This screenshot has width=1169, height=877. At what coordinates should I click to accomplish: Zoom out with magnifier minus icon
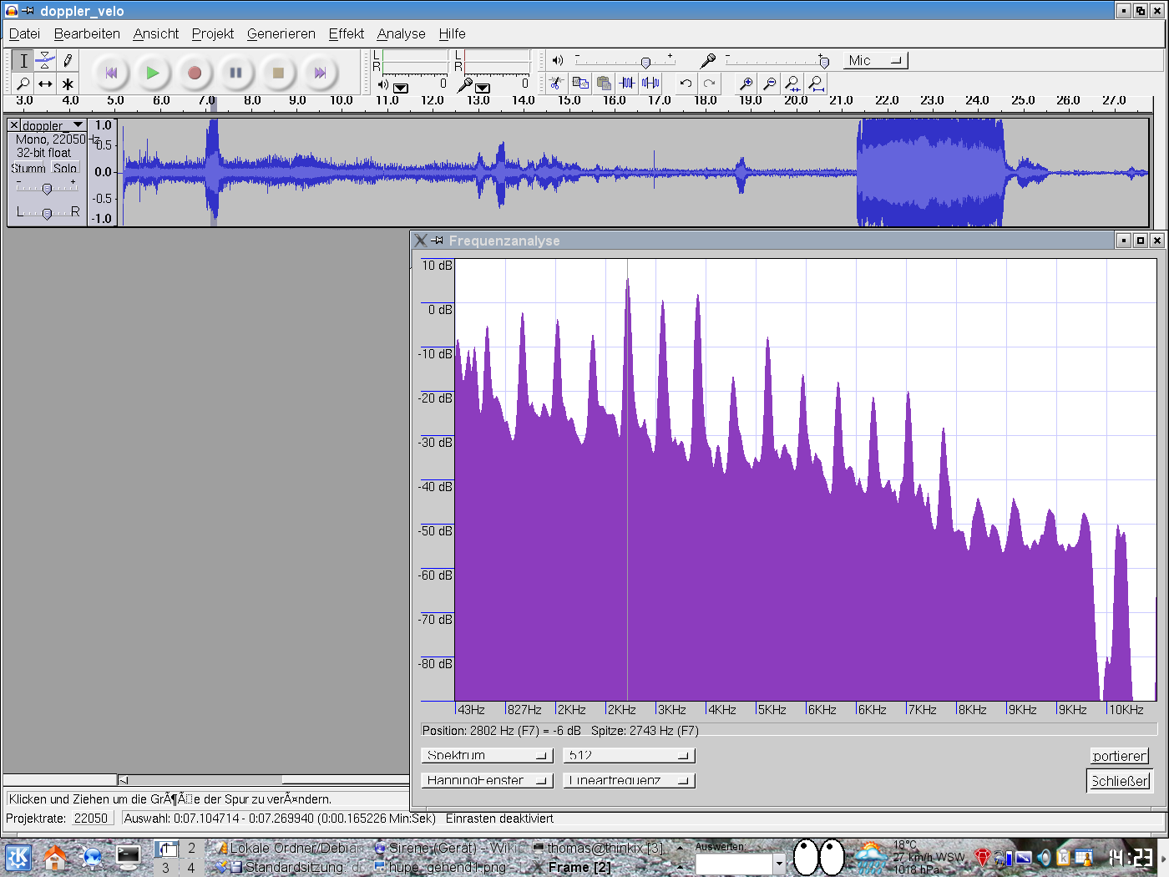coord(769,83)
